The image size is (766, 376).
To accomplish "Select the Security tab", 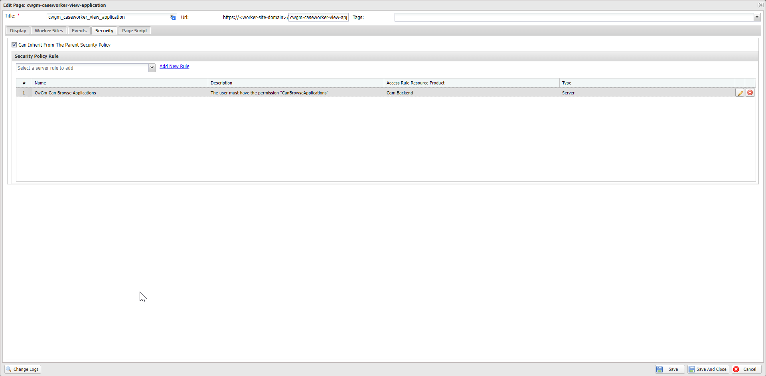I will [104, 31].
